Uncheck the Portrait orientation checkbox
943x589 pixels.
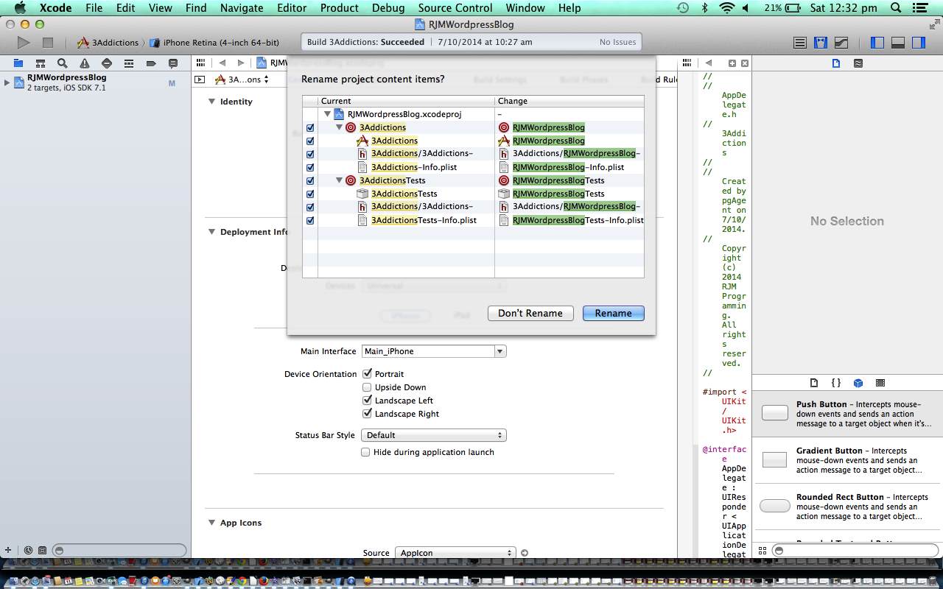(x=367, y=374)
